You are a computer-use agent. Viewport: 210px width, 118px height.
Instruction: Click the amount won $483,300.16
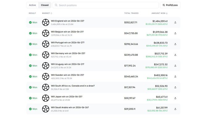(161, 75)
